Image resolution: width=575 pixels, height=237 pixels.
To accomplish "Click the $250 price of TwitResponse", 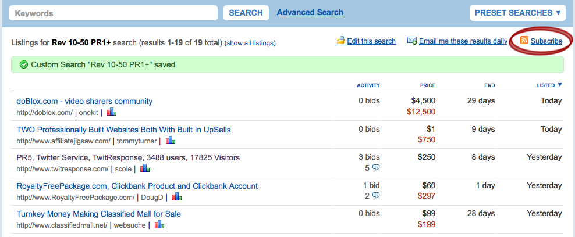I will (427, 157).
